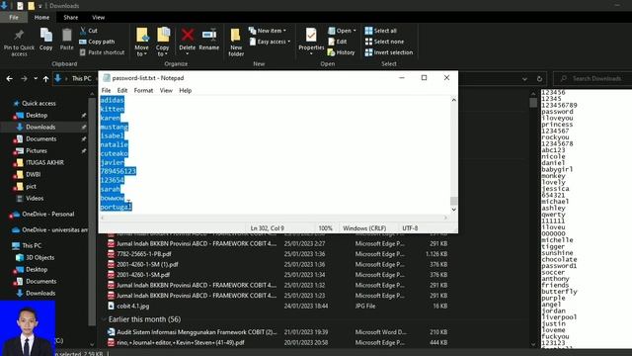
Task: Select This PC in navigation tree
Action: coord(32,246)
